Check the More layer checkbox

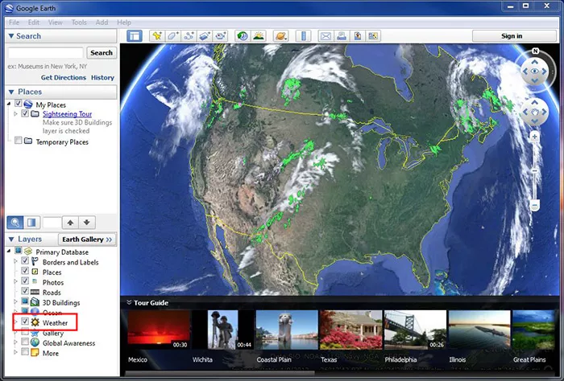(25, 351)
